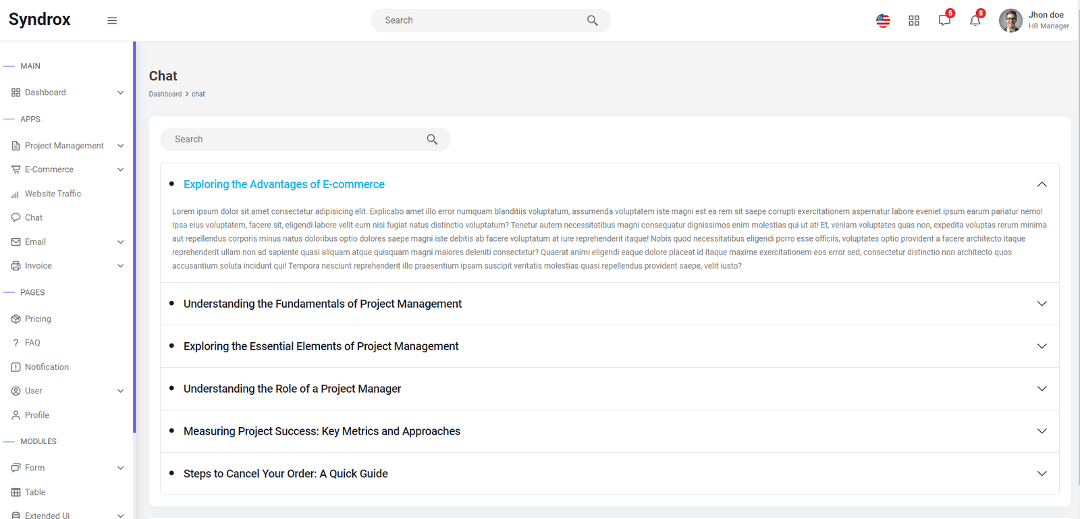The height and width of the screenshot is (519, 1080).
Task: Open Jhon doe profile avatar
Action: tap(1010, 20)
